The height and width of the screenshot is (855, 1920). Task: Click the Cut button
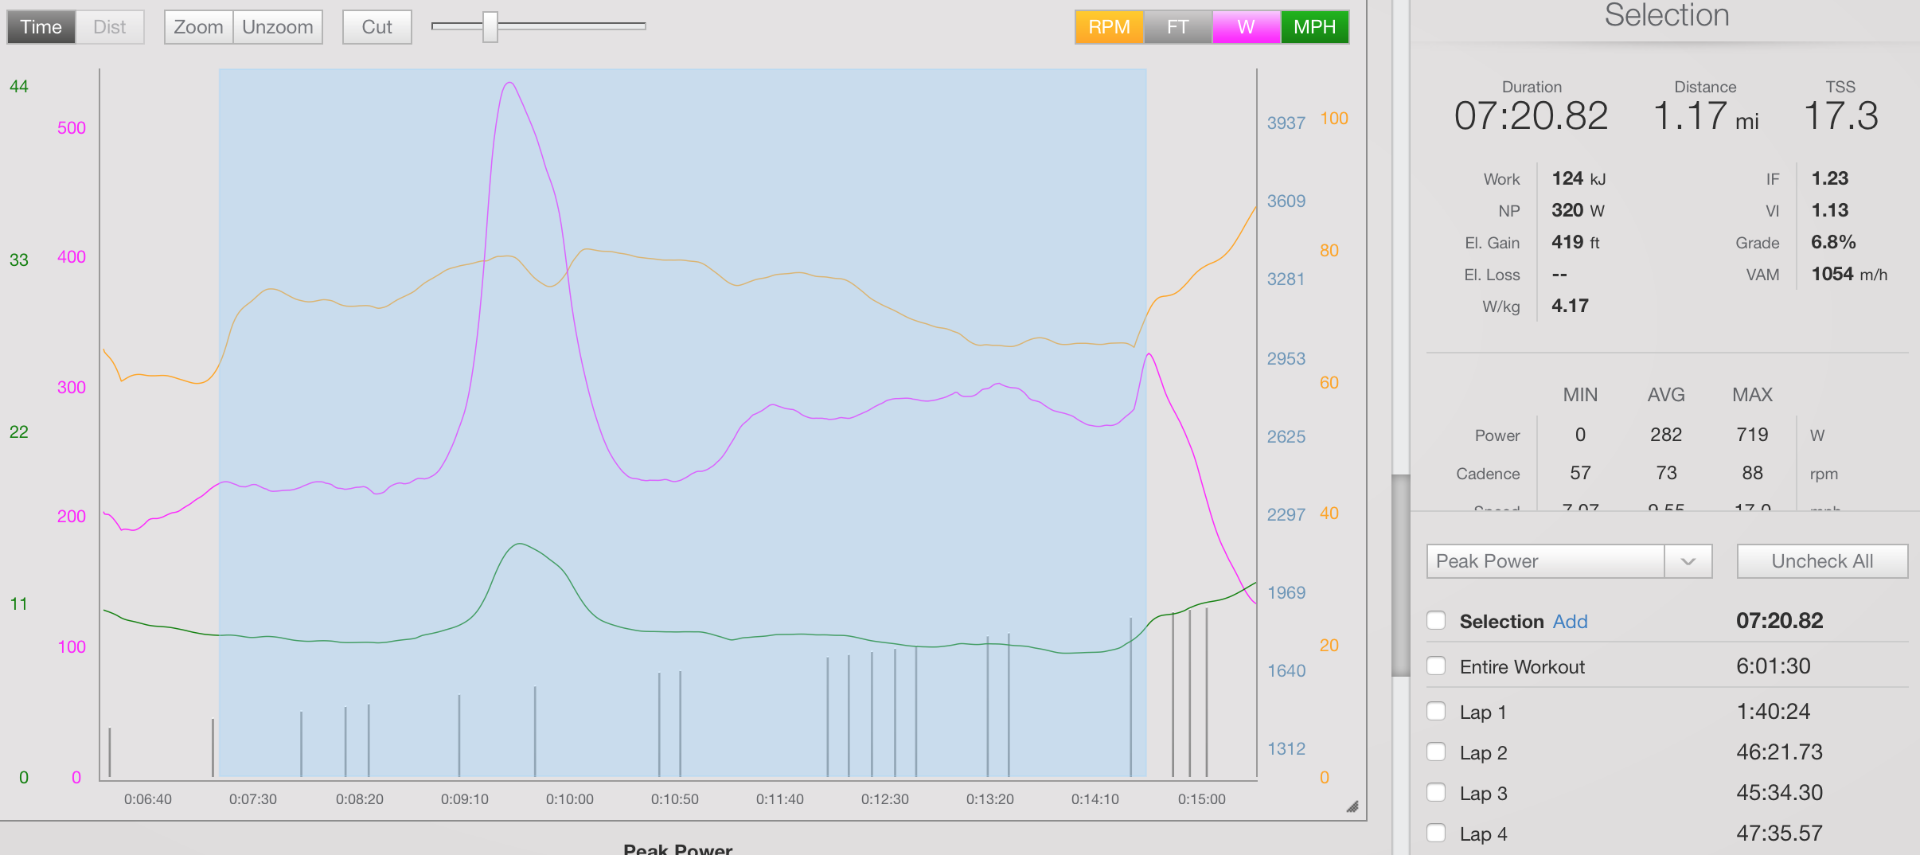click(377, 27)
